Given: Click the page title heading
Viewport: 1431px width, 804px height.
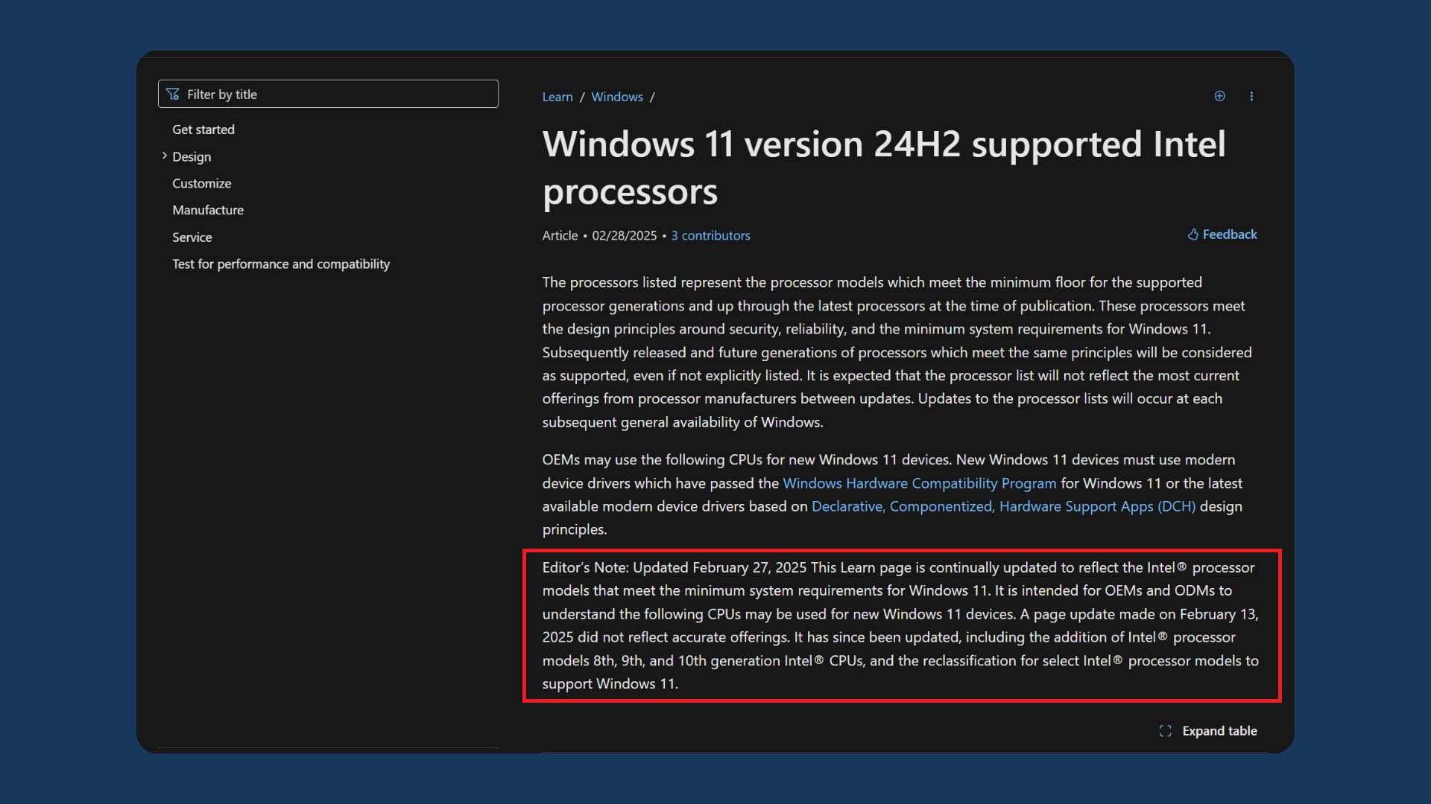Looking at the screenshot, I should point(884,167).
